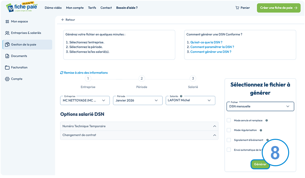Select the Documents sidebar icon

pyautogui.click(x=7, y=56)
